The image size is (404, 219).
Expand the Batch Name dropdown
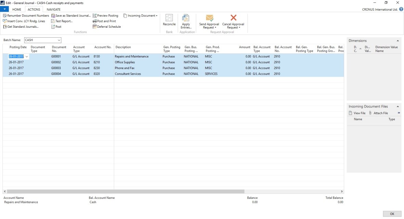[x=59, y=40]
